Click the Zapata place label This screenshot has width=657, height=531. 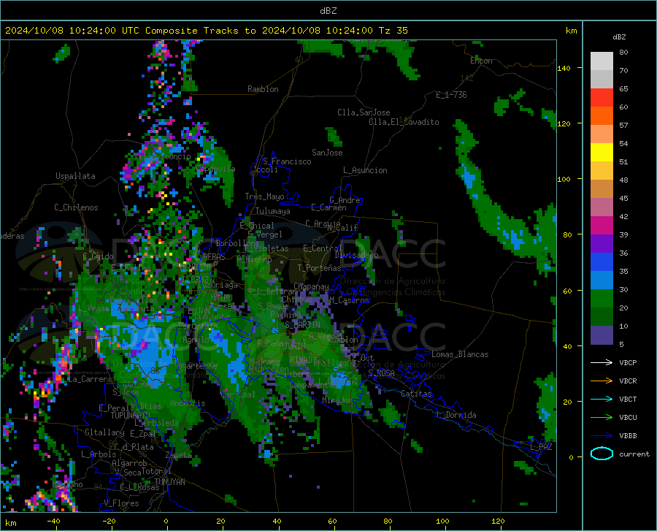179,455
